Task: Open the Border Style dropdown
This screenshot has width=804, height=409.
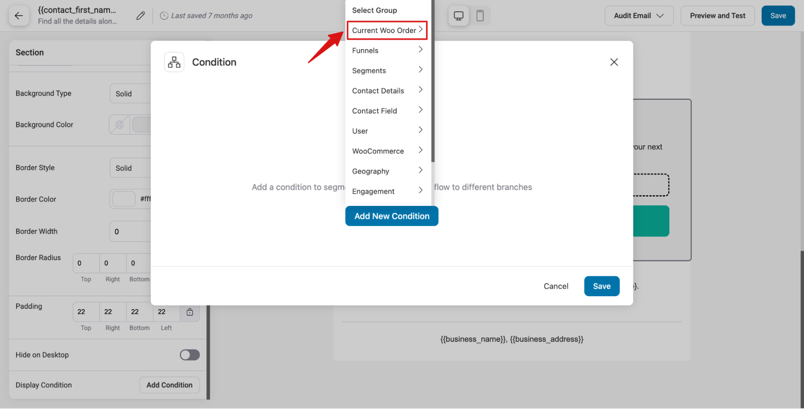Action: click(x=131, y=168)
